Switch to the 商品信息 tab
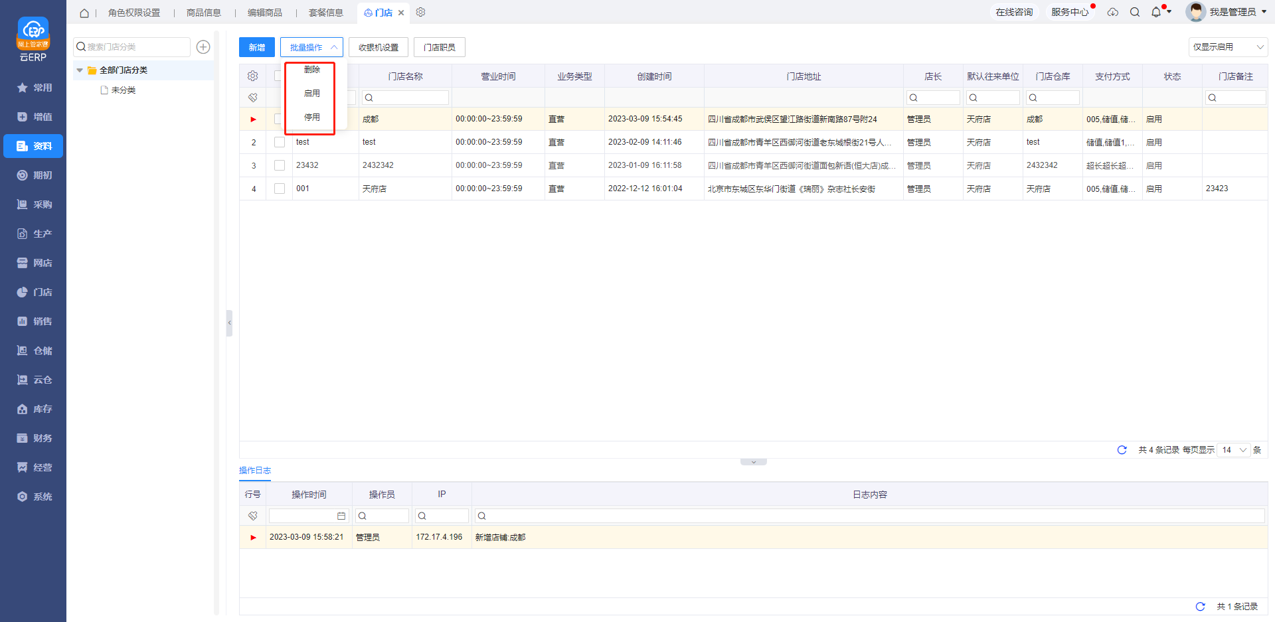Screen dimensions: 1275x622 click(x=203, y=13)
